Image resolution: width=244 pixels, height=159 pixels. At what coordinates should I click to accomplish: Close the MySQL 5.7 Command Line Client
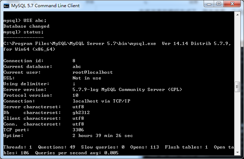(232, 4)
